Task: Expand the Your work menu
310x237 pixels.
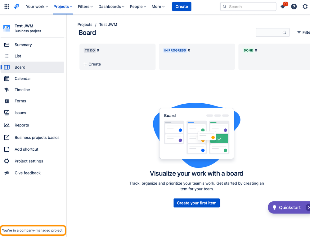Action: tap(37, 6)
